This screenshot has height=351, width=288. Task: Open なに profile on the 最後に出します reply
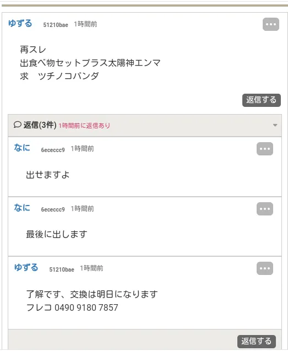(22, 208)
